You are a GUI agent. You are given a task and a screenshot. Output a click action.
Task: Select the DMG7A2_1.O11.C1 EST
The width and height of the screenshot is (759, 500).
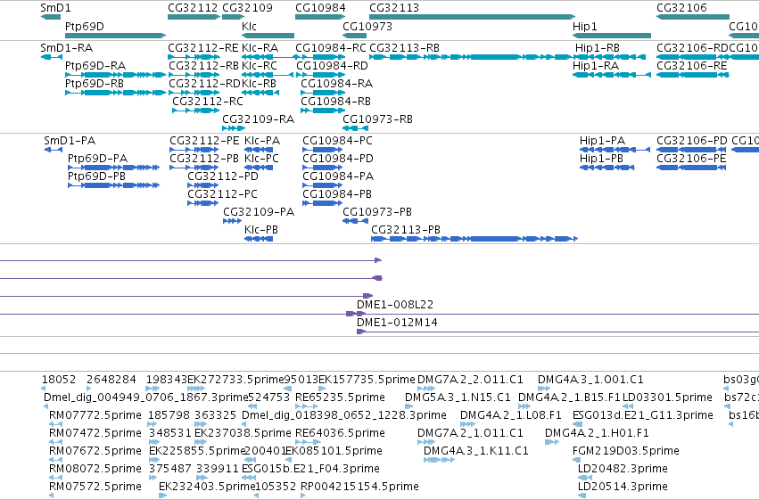tap(426, 442)
